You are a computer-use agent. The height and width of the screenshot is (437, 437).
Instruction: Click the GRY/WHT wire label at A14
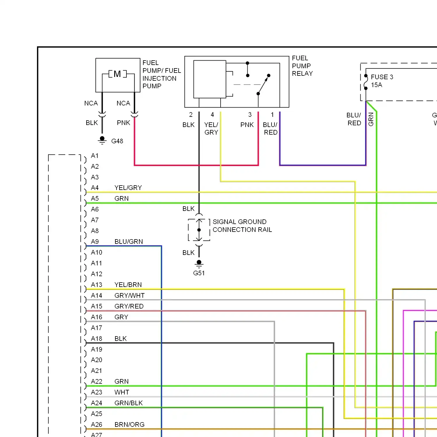click(130, 295)
